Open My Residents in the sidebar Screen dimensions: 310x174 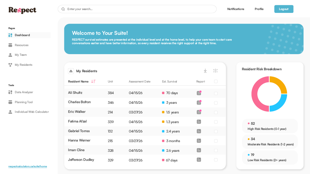[24, 65]
